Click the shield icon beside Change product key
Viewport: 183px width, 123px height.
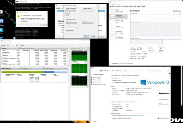(158, 118)
